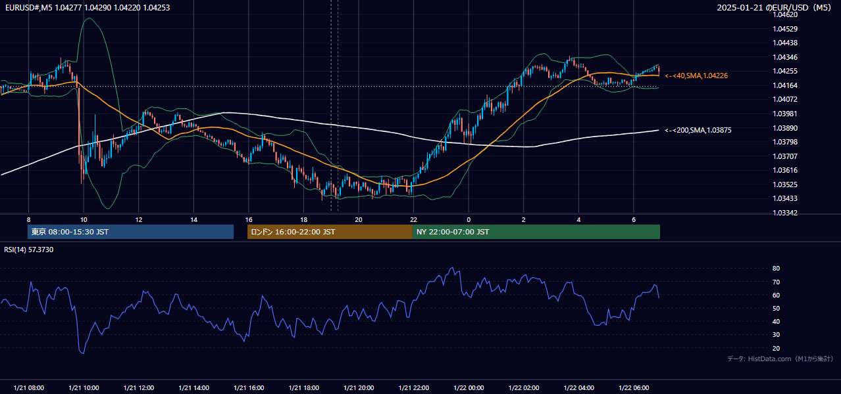Click the '1/21 14:00' time axis label
Viewport: 841px width, 394px height.
193,388
